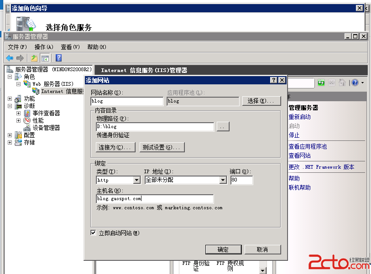Click the Connect as (连接为) button

click(x=116, y=147)
